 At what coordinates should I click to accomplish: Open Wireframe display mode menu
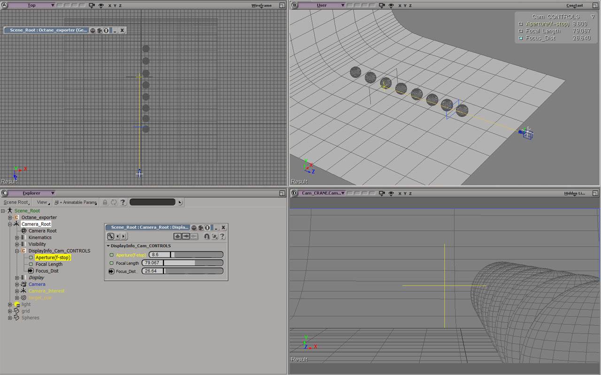click(x=262, y=6)
